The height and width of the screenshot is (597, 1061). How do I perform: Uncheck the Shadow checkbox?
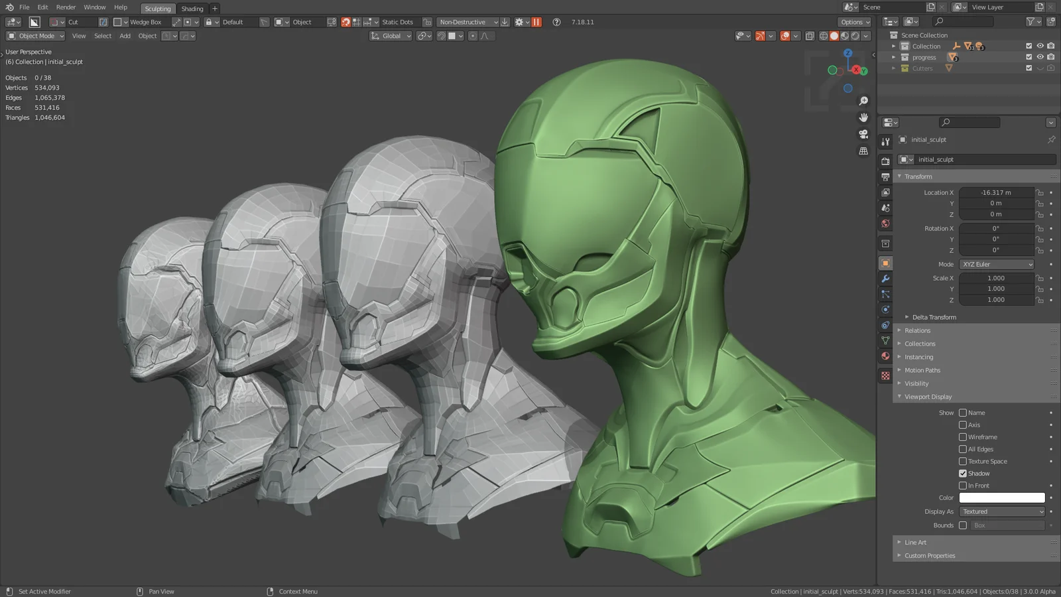click(963, 473)
